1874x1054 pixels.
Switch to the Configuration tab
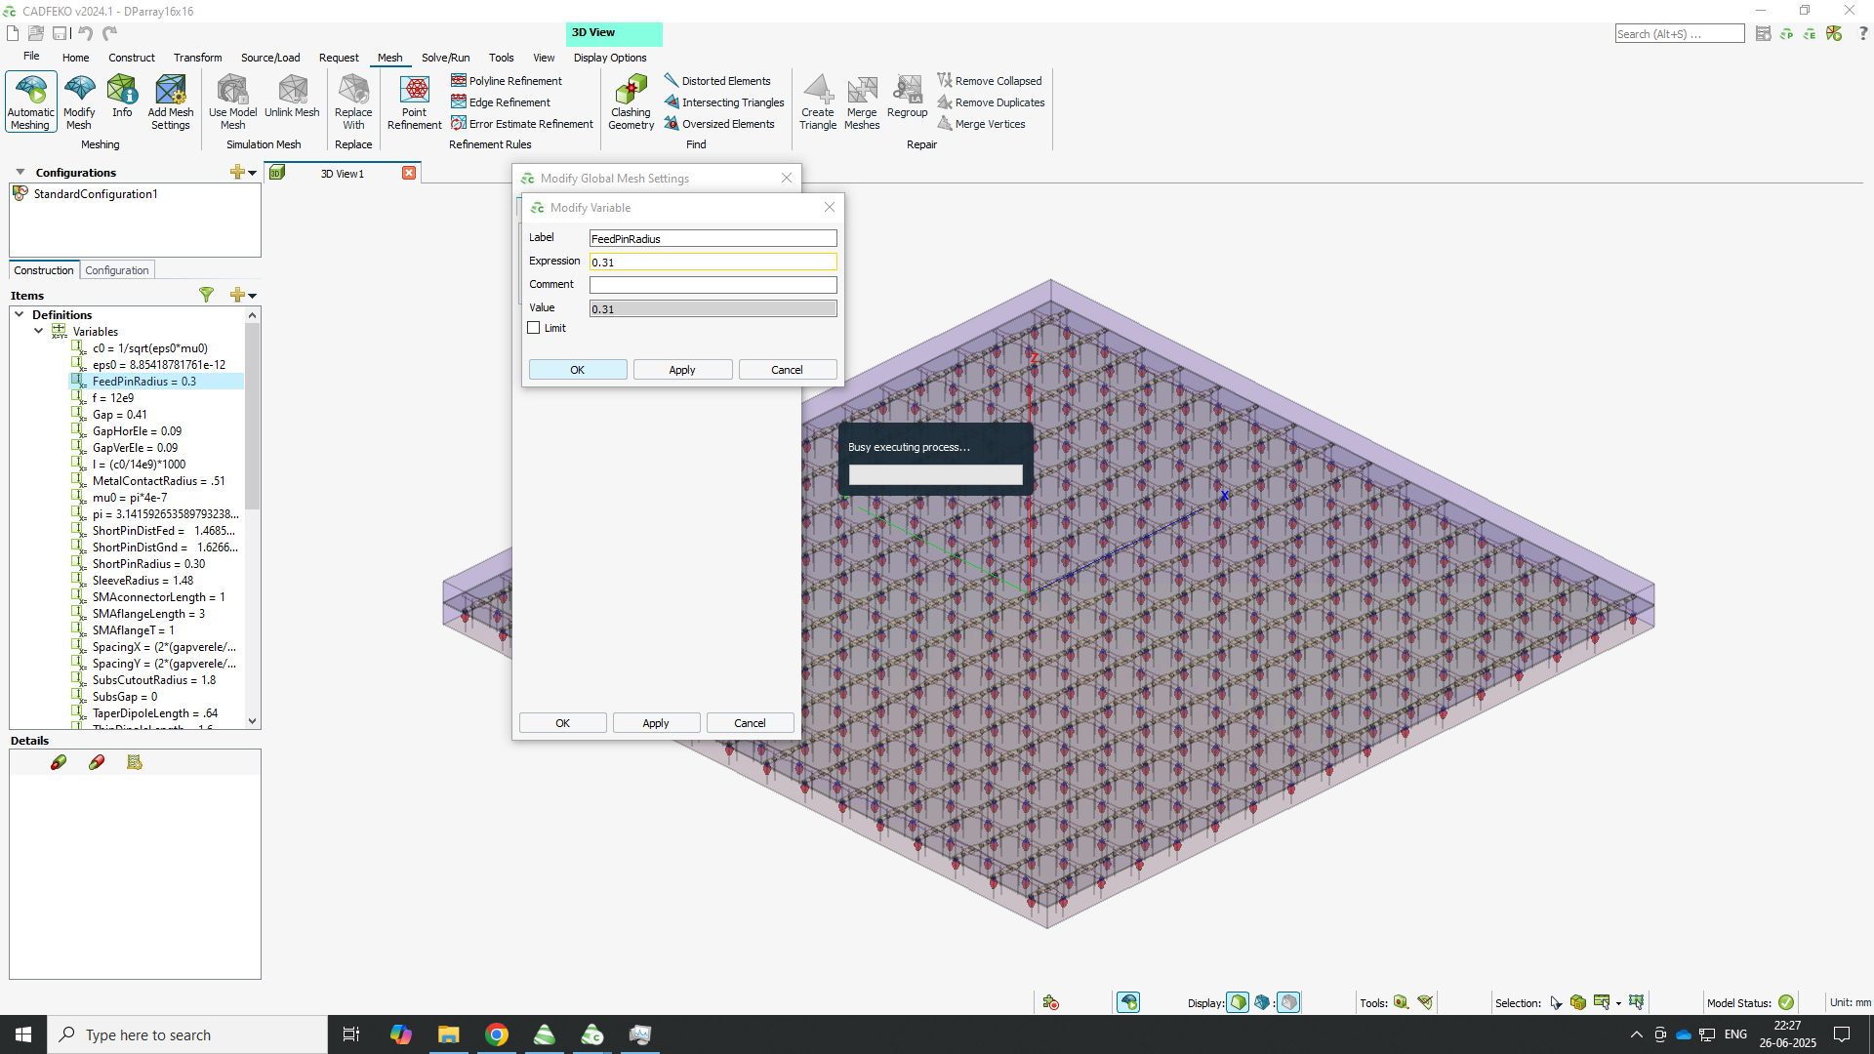[x=117, y=270]
